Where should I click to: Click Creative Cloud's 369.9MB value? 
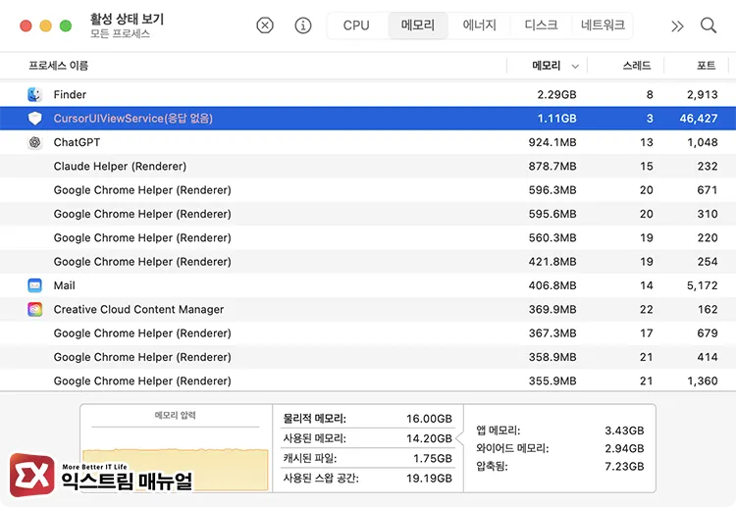[552, 309]
